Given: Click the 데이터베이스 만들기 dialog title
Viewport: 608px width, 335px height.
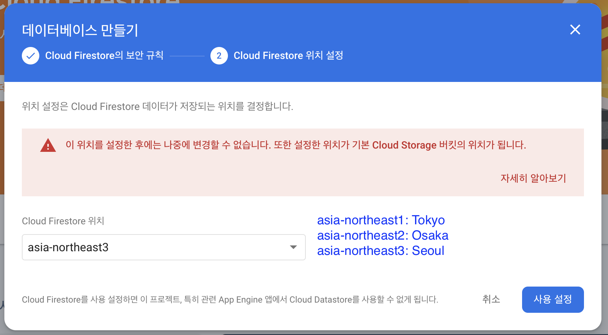Looking at the screenshot, I should point(80,30).
